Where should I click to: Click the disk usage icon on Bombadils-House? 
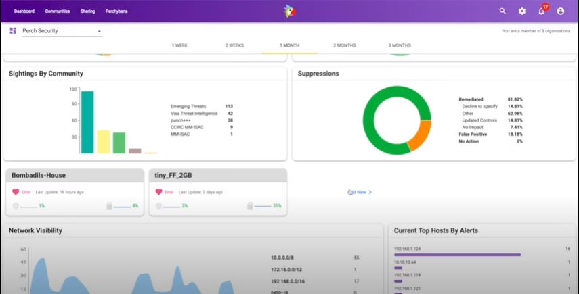point(109,206)
